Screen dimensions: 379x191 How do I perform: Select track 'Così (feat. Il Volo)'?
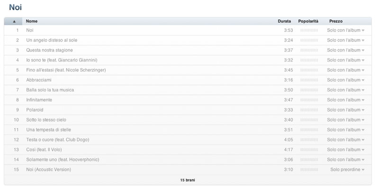pos(44,149)
